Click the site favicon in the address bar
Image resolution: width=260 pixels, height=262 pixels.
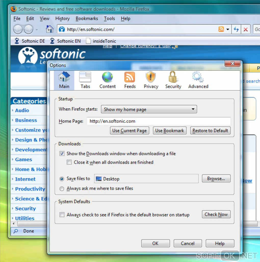click(x=62, y=29)
